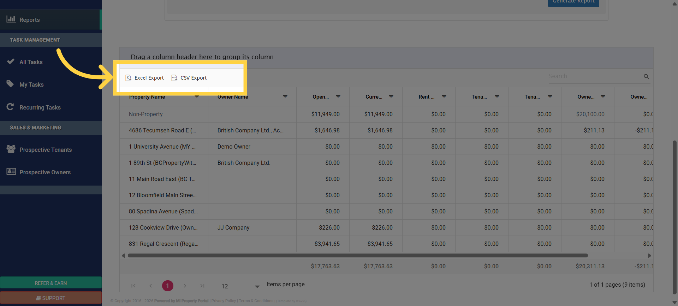The height and width of the screenshot is (306, 678).
Task: Select 4686 Tecumseh Road E property
Action: (x=162, y=130)
